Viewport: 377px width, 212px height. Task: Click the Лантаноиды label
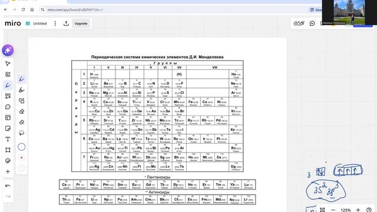pyautogui.click(x=157, y=177)
